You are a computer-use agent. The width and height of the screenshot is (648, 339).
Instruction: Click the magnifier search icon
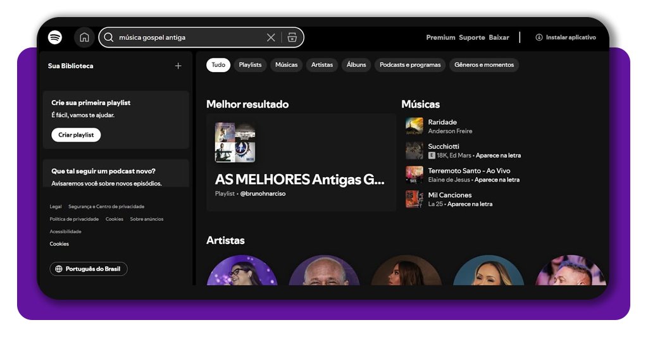click(109, 37)
